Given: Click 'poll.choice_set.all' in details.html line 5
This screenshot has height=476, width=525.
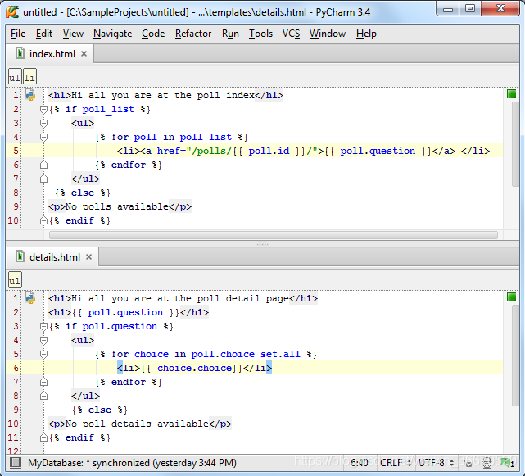Looking at the screenshot, I should [246, 354].
